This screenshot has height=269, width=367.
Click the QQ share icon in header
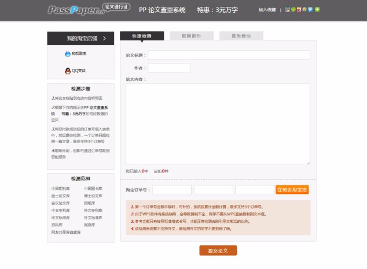tap(288, 10)
